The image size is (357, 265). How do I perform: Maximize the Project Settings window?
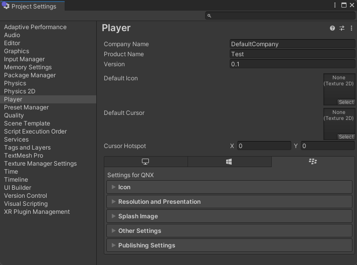(344, 5)
